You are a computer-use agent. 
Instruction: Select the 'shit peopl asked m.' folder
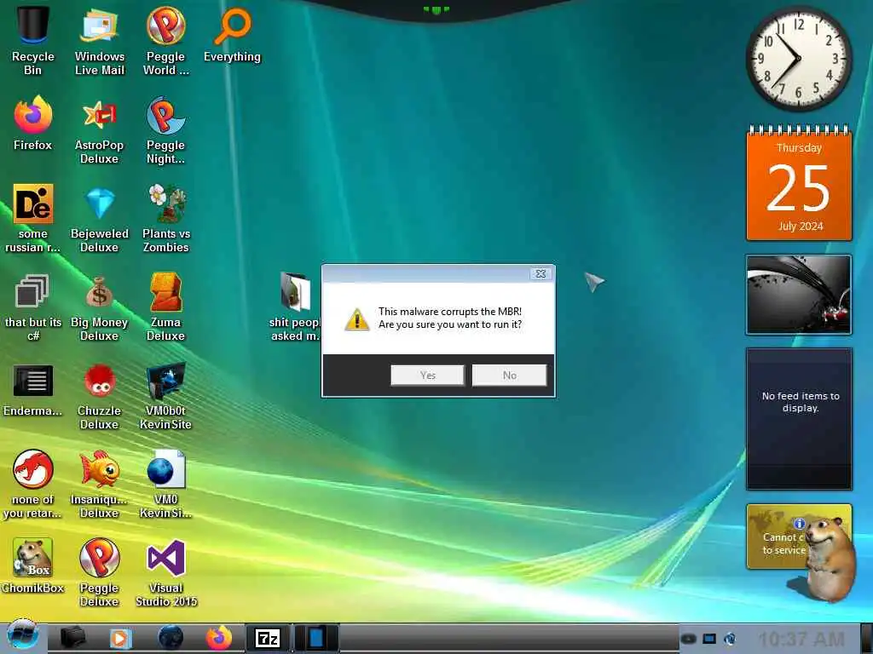click(294, 307)
